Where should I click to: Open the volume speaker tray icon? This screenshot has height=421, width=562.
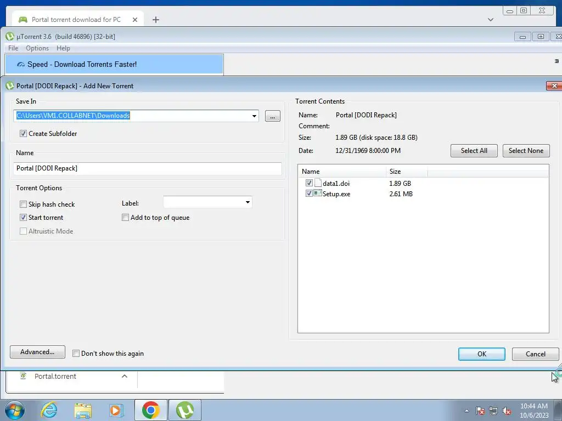click(507, 411)
